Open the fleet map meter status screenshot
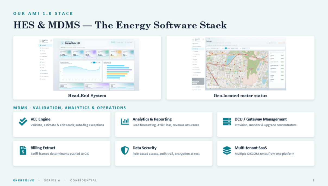The width and height of the screenshot is (328, 186). point(239,64)
